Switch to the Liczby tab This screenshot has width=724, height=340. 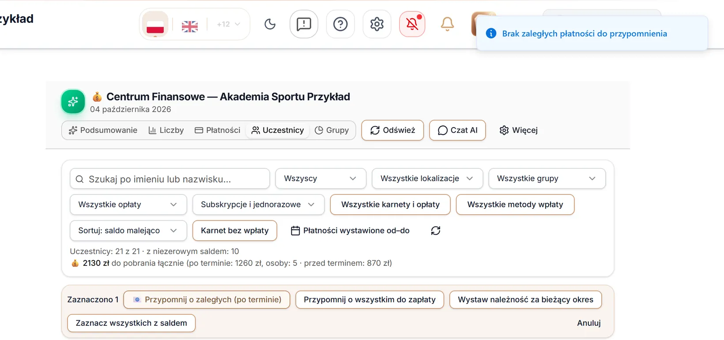click(x=166, y=130)
